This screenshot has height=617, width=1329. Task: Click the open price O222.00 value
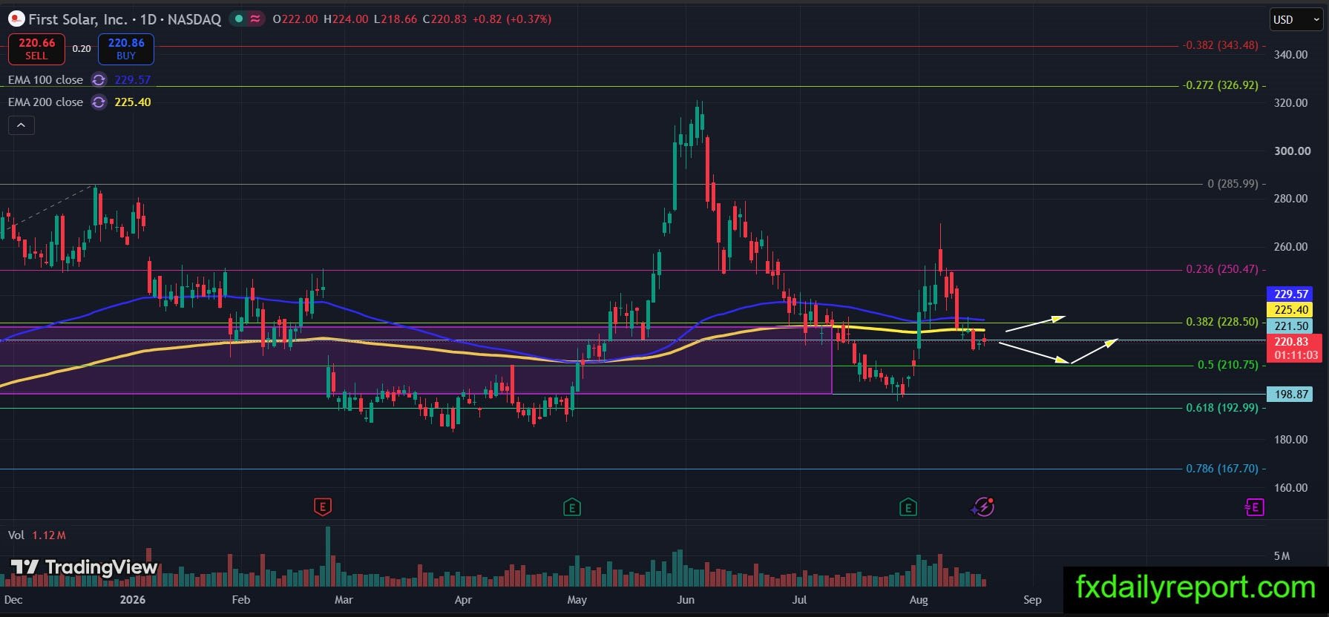pos(295,19)
